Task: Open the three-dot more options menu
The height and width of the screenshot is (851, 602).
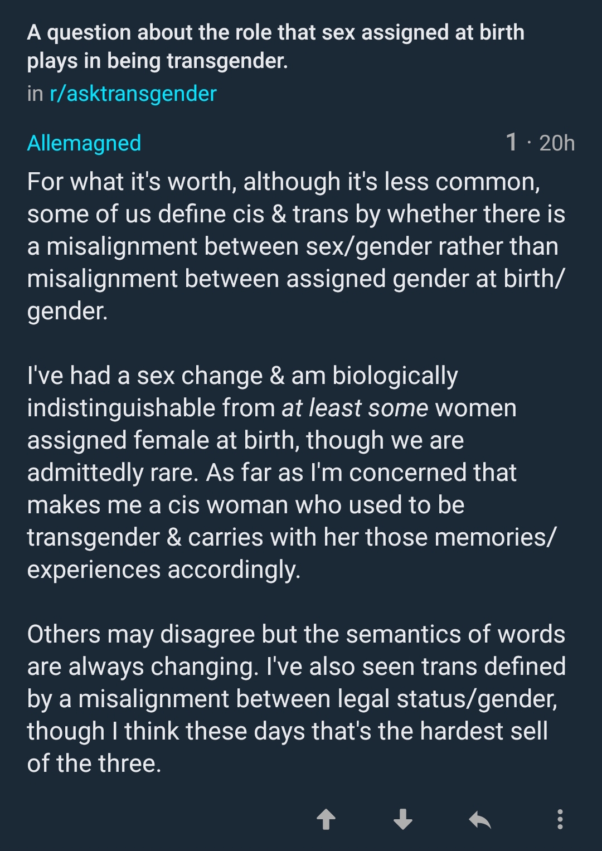Action: (x=560, y=819)
